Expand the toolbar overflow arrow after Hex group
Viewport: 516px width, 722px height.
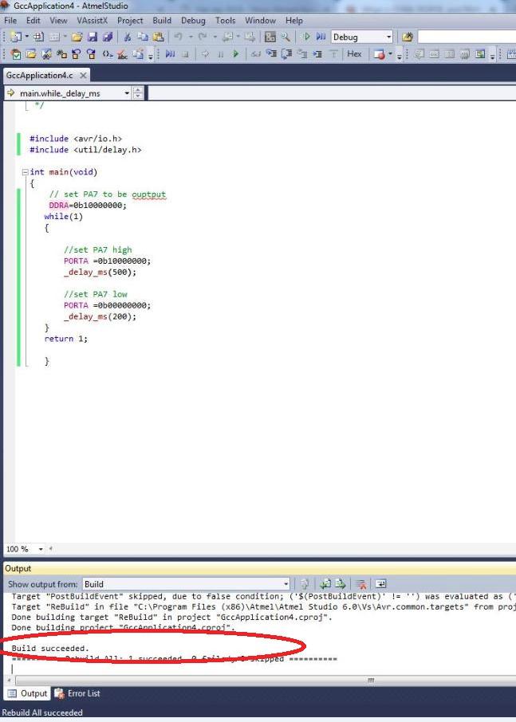(x=399, y=54)
